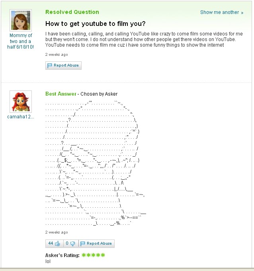Click the 44 thumbs-up vote count

tap(51, 244)
